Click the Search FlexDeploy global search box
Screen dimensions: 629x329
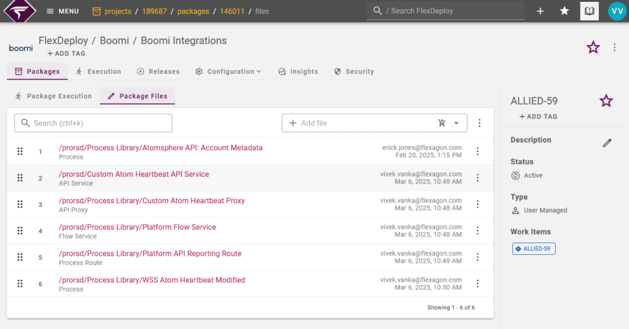point(445,11)
